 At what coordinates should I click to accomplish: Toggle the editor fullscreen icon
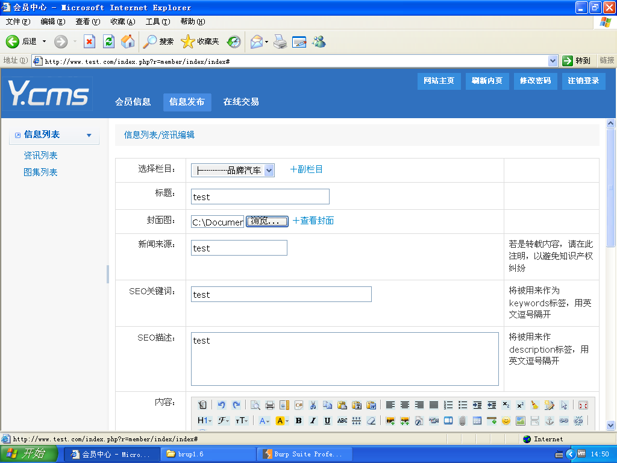point(583,405)
